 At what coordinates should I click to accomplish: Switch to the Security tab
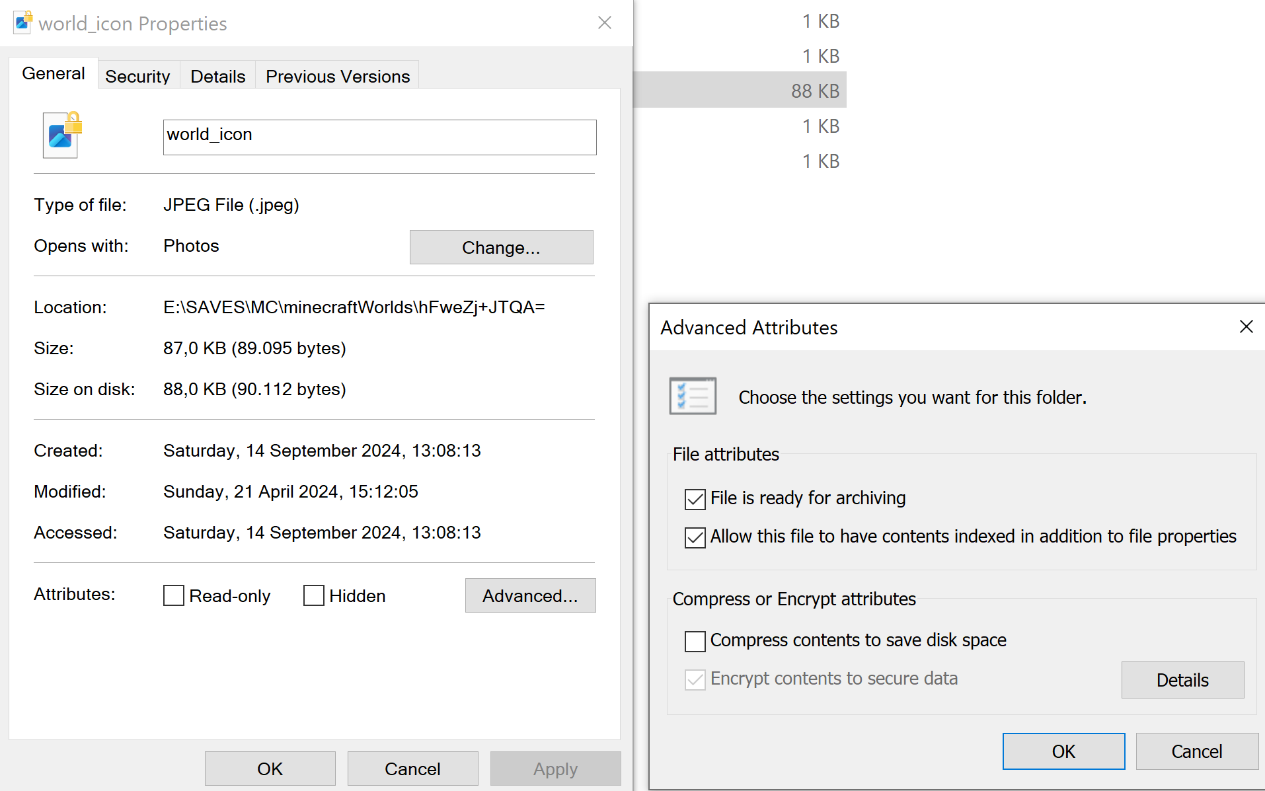point(137,76)
